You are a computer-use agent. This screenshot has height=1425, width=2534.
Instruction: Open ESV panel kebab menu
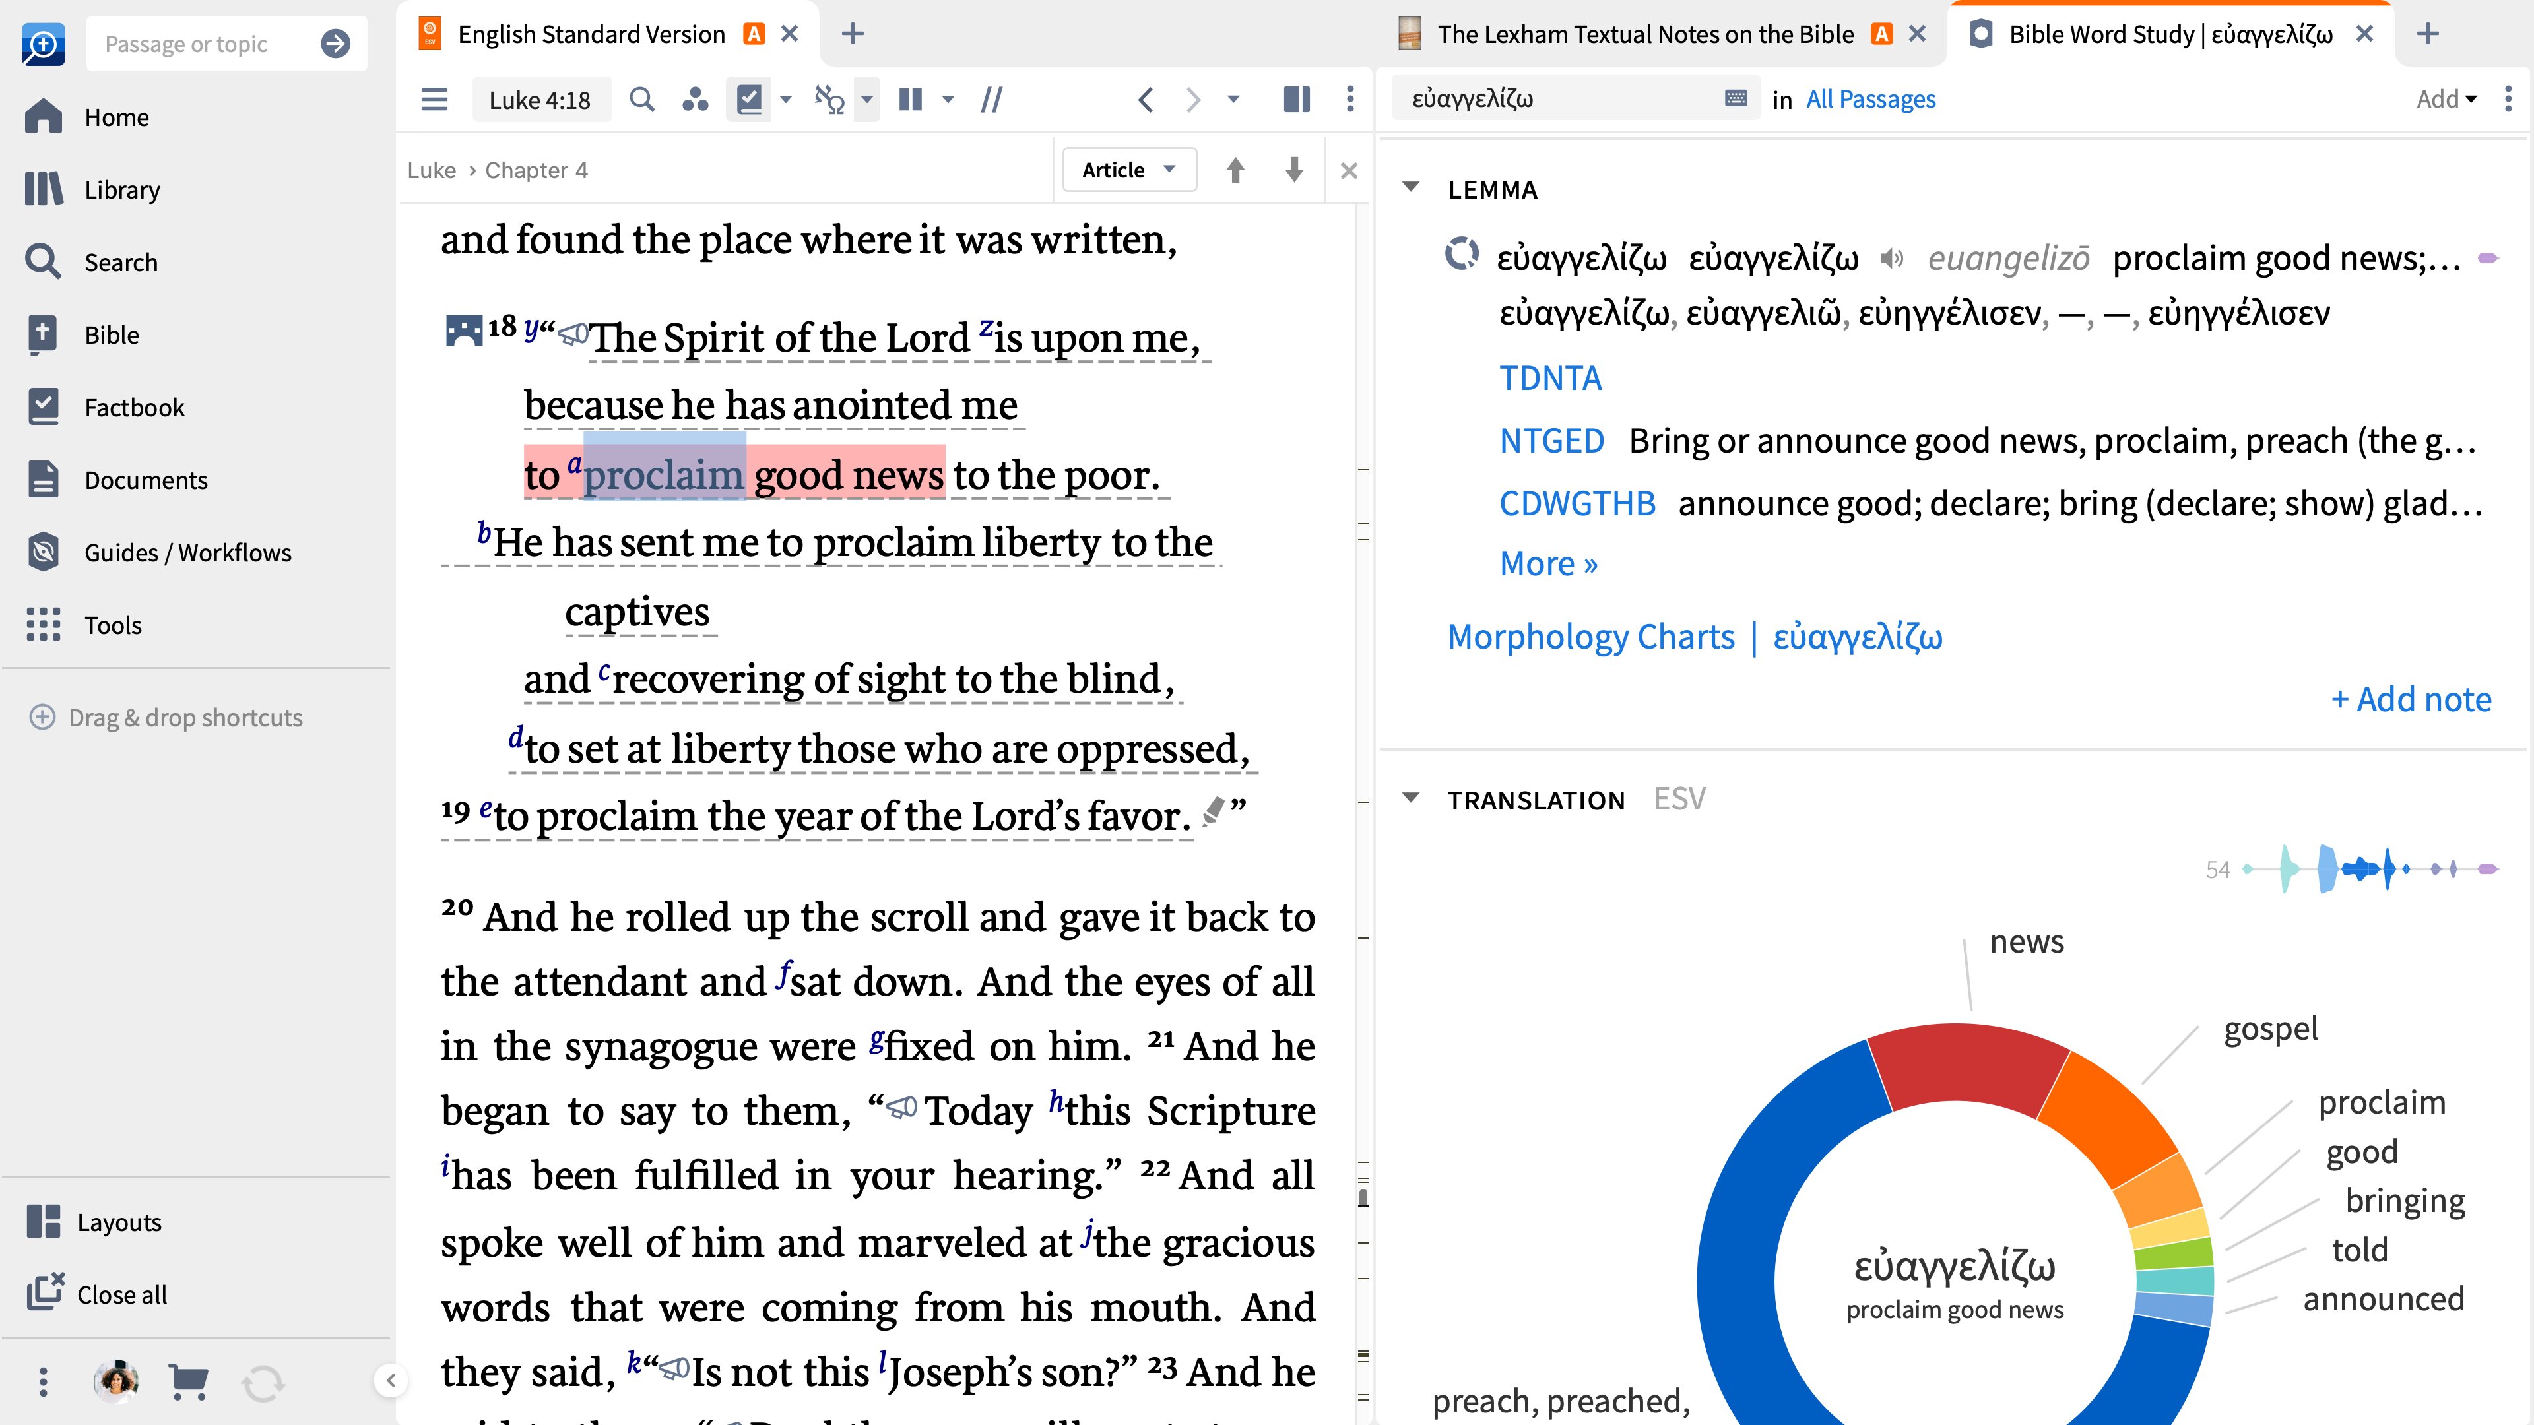[x=1349, y=100]
